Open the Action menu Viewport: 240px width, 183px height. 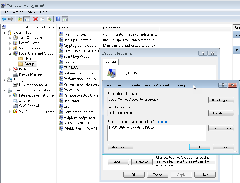click(18, 12)
